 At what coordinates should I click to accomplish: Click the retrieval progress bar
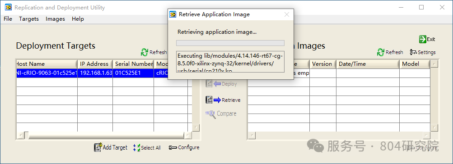(x=230, y=43)
